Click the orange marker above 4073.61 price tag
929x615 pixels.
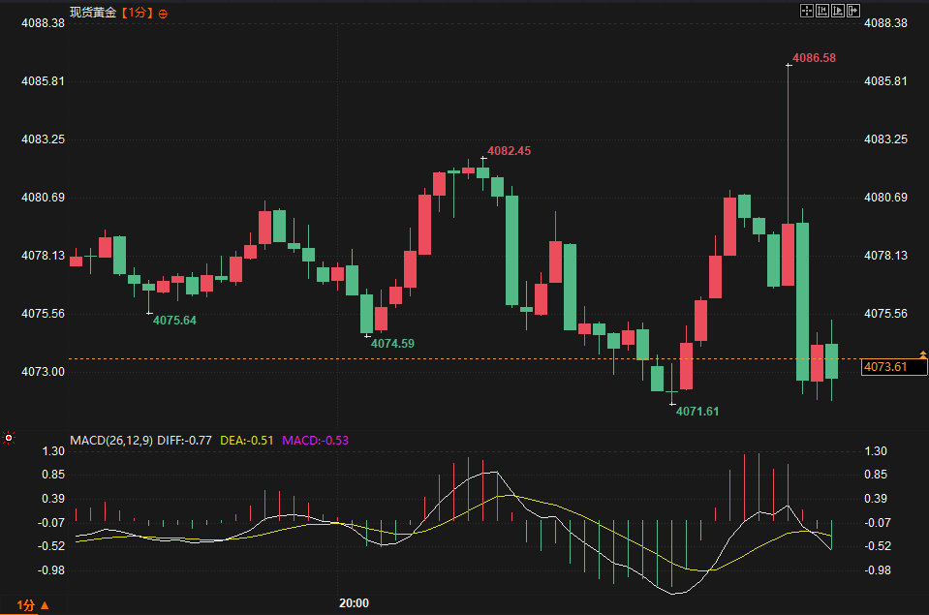coord(922,354)
